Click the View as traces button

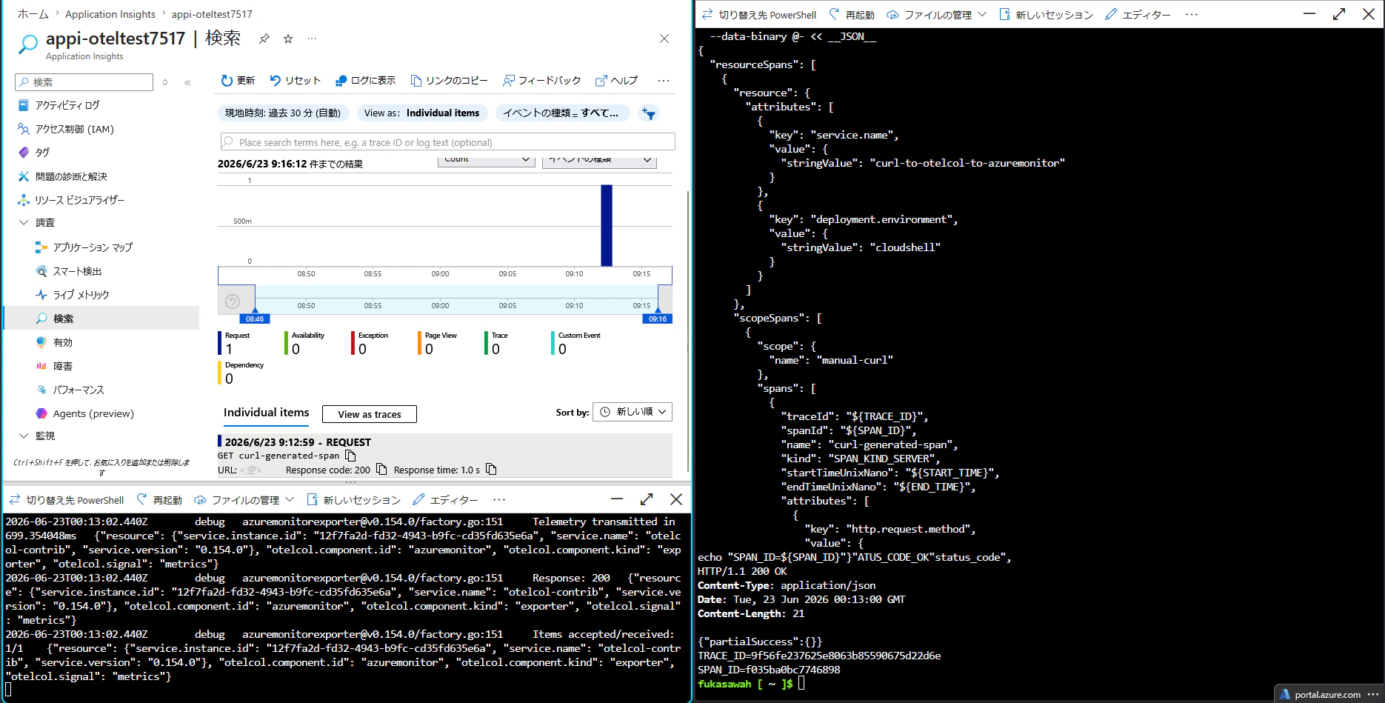click(x=370, y=414)
